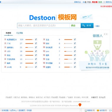Click the popularity bar in 起重机 row
The image size is (112, 112).
[x=68, y=67]
